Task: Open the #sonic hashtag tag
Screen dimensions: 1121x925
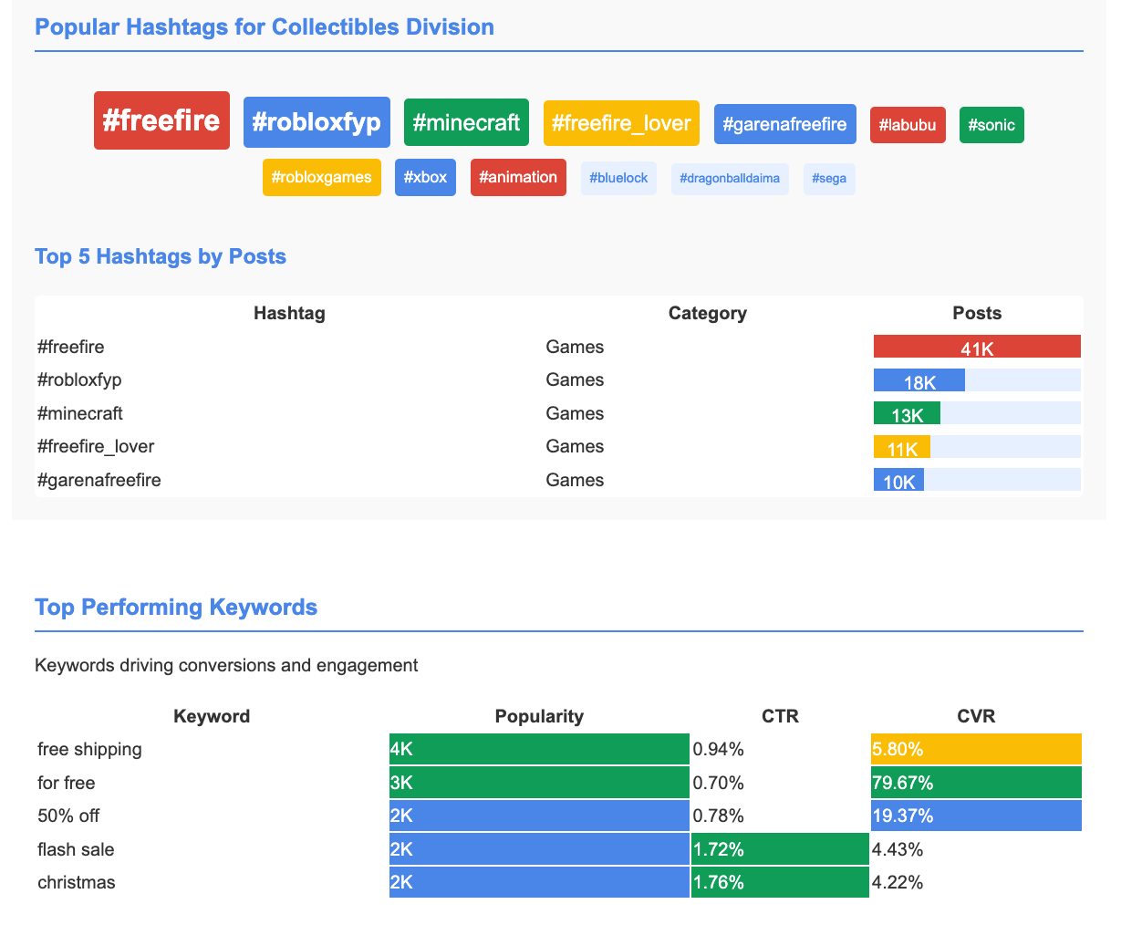Action: click(991, 125)
